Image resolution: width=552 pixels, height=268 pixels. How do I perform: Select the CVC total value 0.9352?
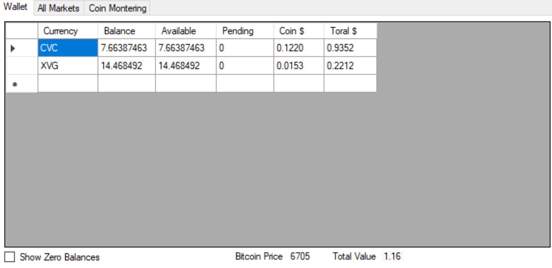[350, 48]
